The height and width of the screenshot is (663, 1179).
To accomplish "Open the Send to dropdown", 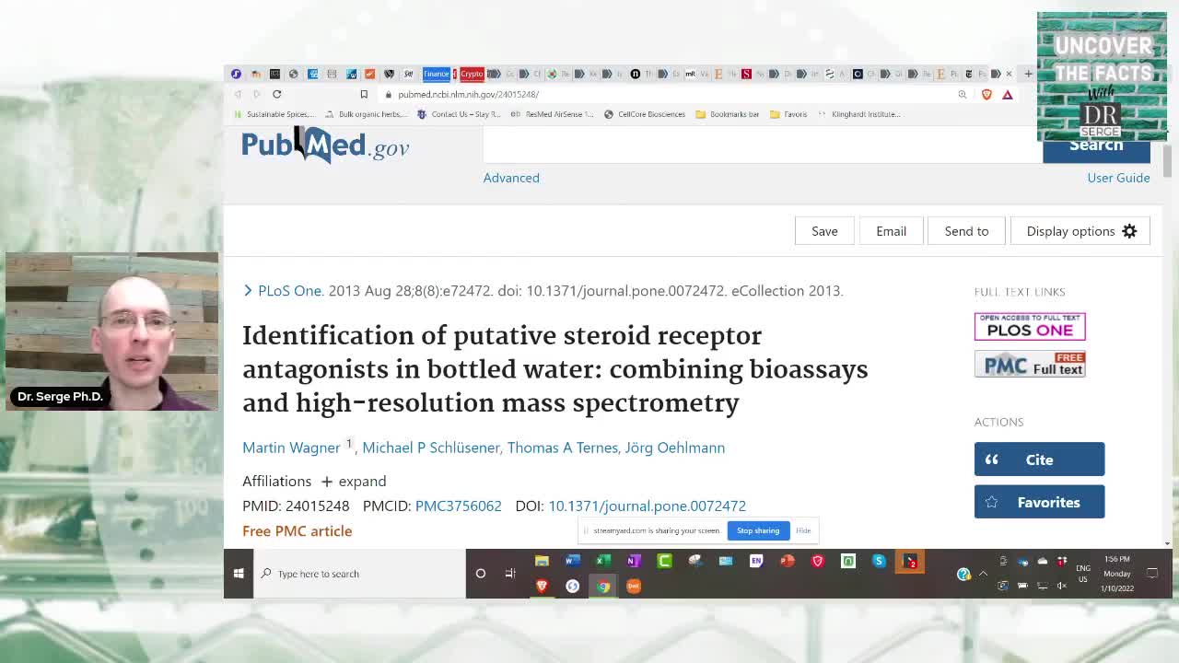I will tap(966, 231).
